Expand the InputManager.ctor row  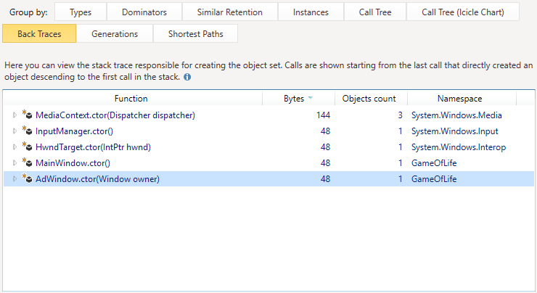click(15, 131)
